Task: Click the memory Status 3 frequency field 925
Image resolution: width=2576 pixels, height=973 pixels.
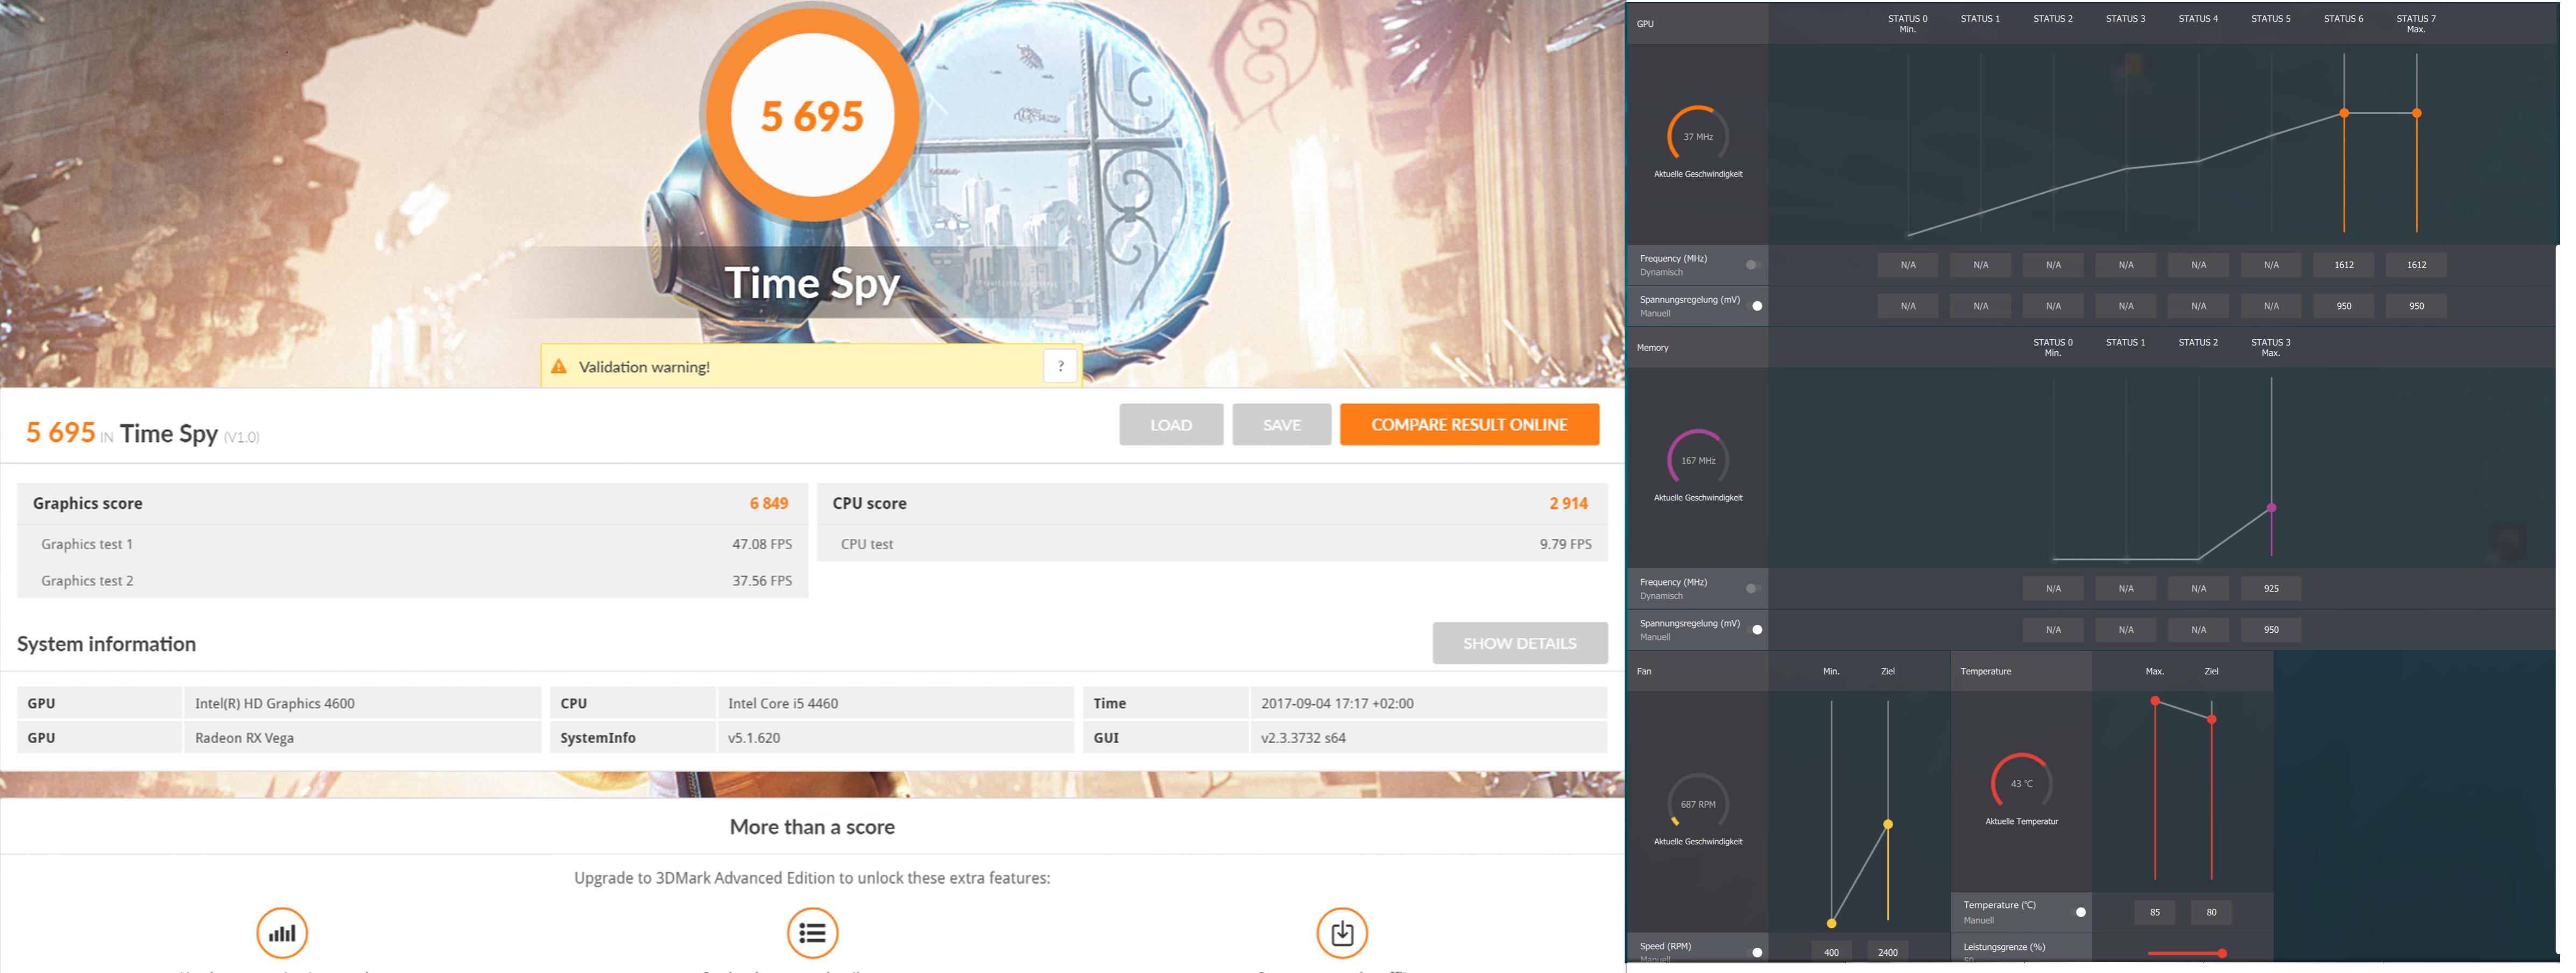Action: click(2270, 588)
